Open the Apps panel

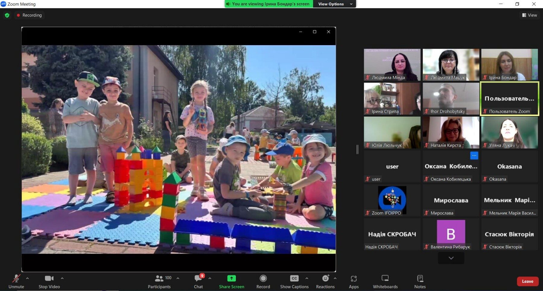(x=354, y=282)
